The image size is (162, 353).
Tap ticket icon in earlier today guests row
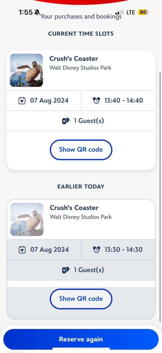(x=66, y=270)
